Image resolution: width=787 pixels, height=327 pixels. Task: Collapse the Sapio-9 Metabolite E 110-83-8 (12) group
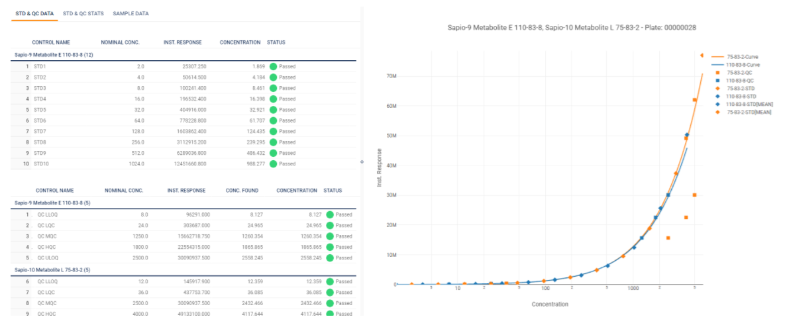[x=54, y=55]
